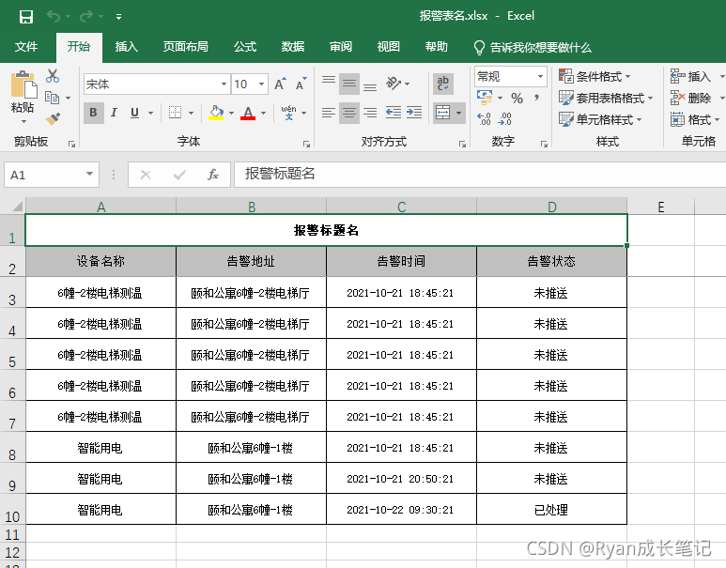Click the Increase Decimal icon
726x568 pixels.
click(484, 119)
